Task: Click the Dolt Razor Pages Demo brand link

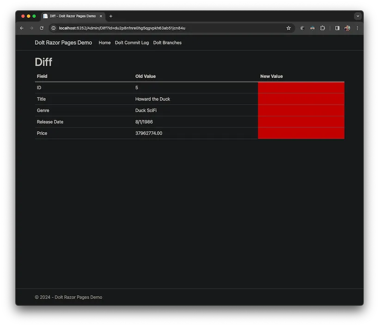Action: [63, 43]
